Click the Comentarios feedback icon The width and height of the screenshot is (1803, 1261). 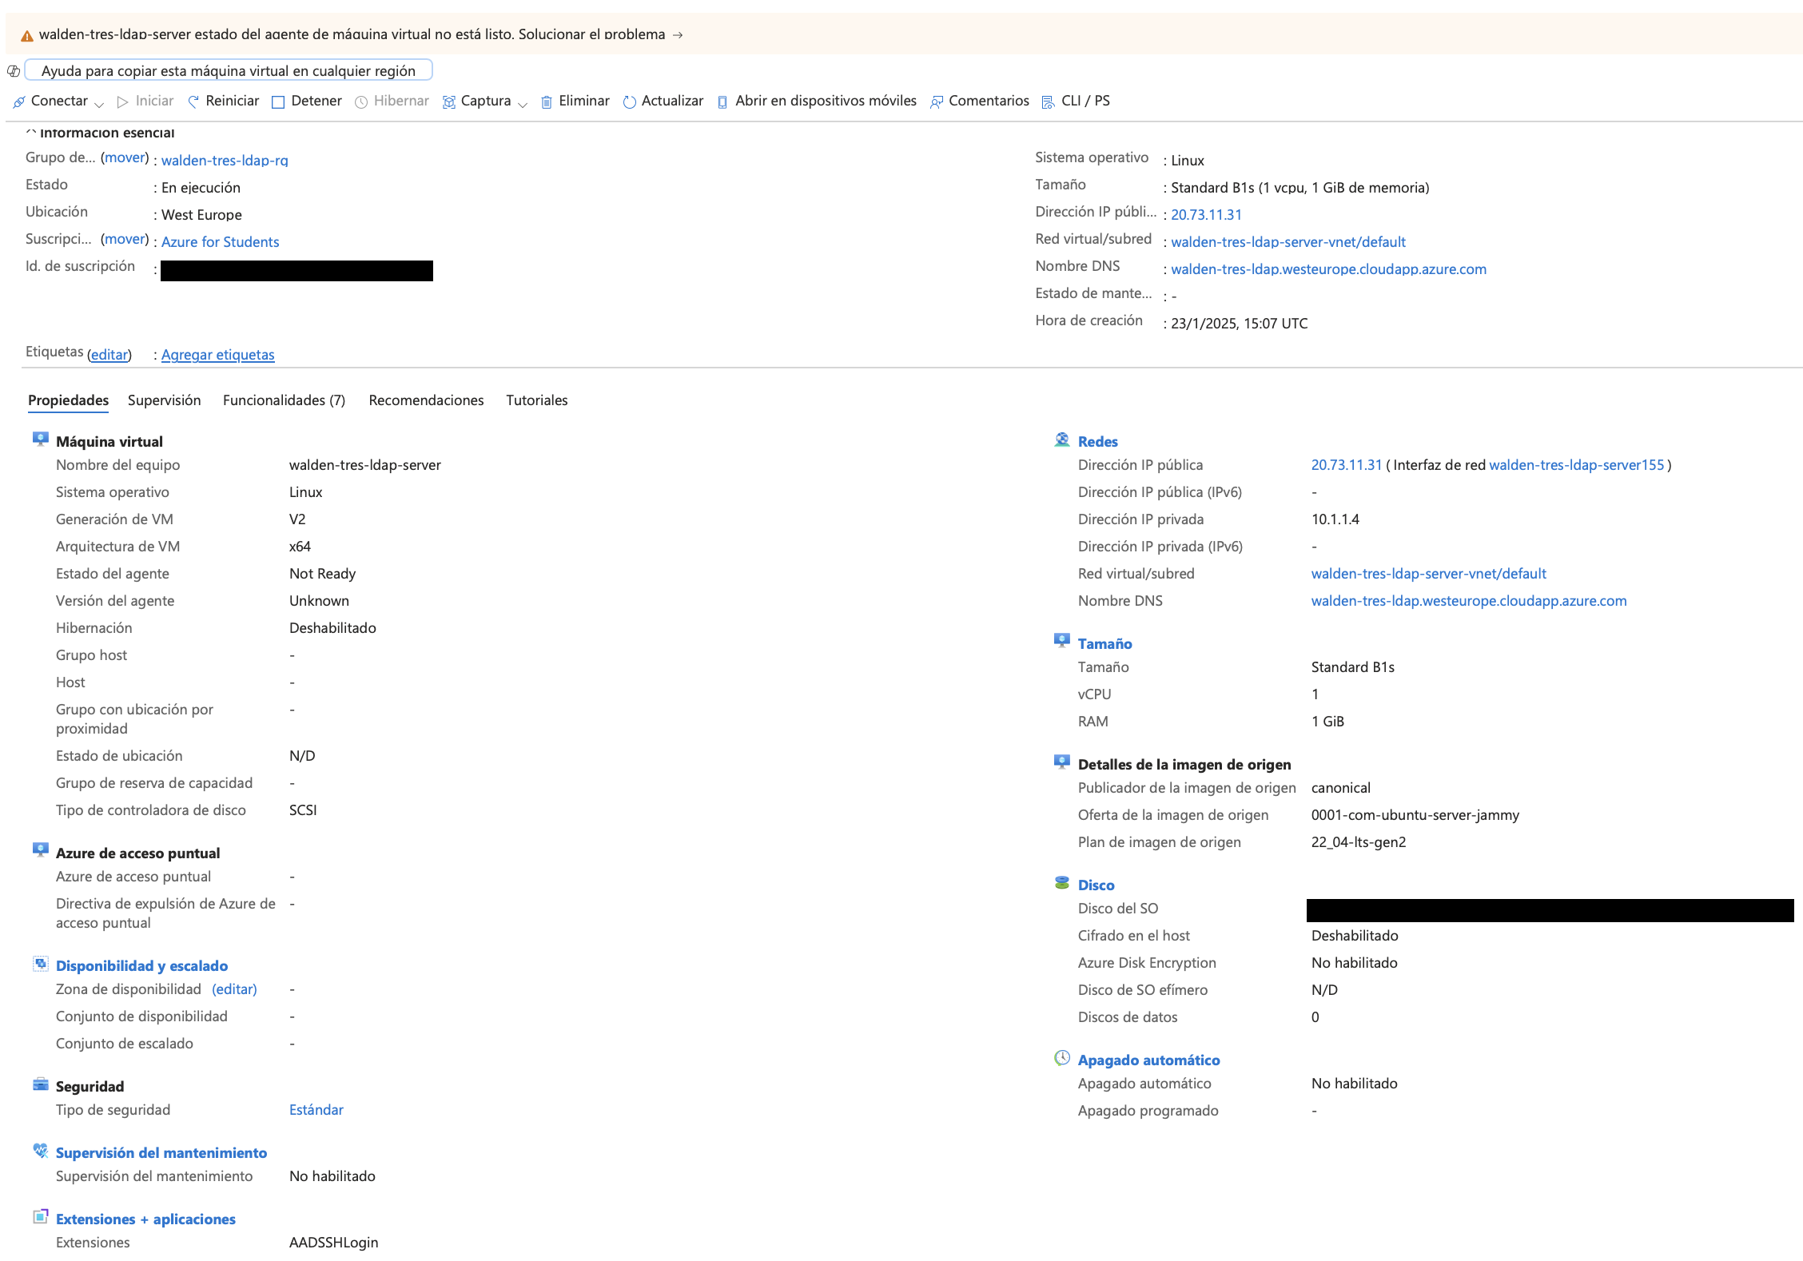937,101
